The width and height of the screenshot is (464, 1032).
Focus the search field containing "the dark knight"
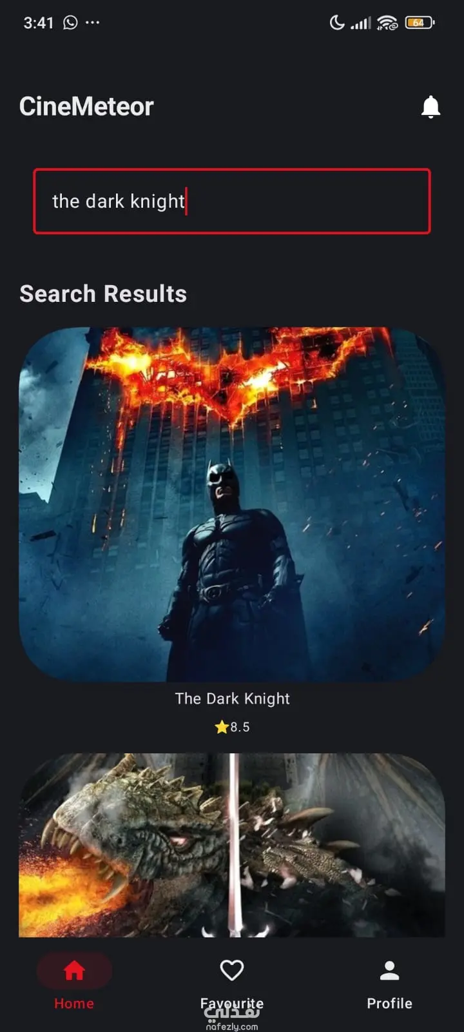[232, 201]
